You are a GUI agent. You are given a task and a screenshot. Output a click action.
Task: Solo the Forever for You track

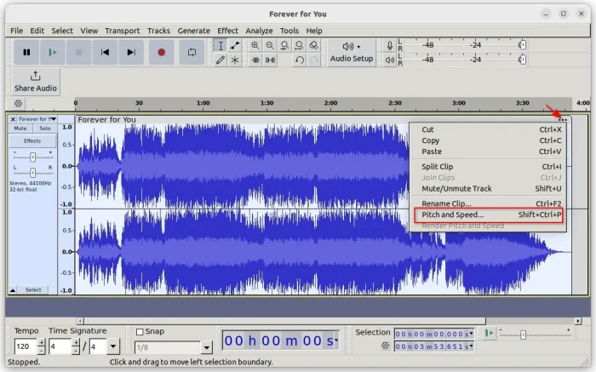[44, 129]
